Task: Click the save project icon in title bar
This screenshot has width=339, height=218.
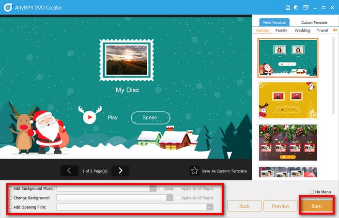Action: point(288,7)
